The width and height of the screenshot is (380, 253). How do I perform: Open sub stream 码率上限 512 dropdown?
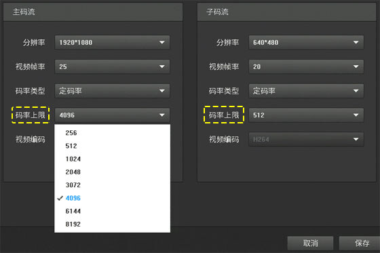[306, 115]
